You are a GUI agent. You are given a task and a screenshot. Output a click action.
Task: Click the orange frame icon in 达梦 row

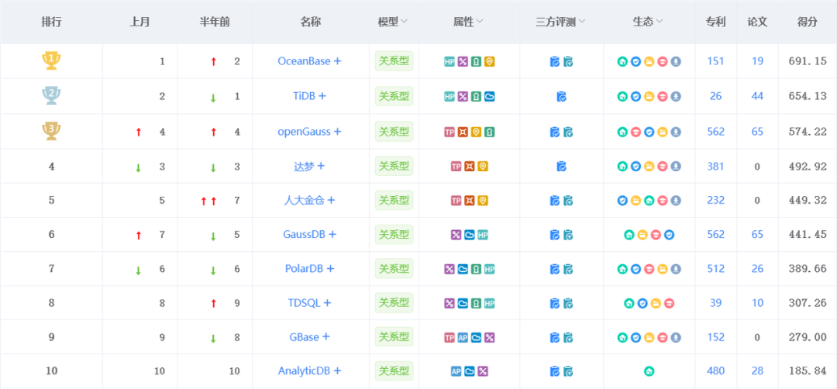(x=469, y=167)
